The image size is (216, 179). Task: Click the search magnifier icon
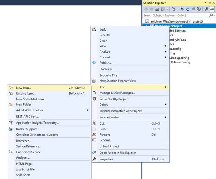[x=211, y=15]
